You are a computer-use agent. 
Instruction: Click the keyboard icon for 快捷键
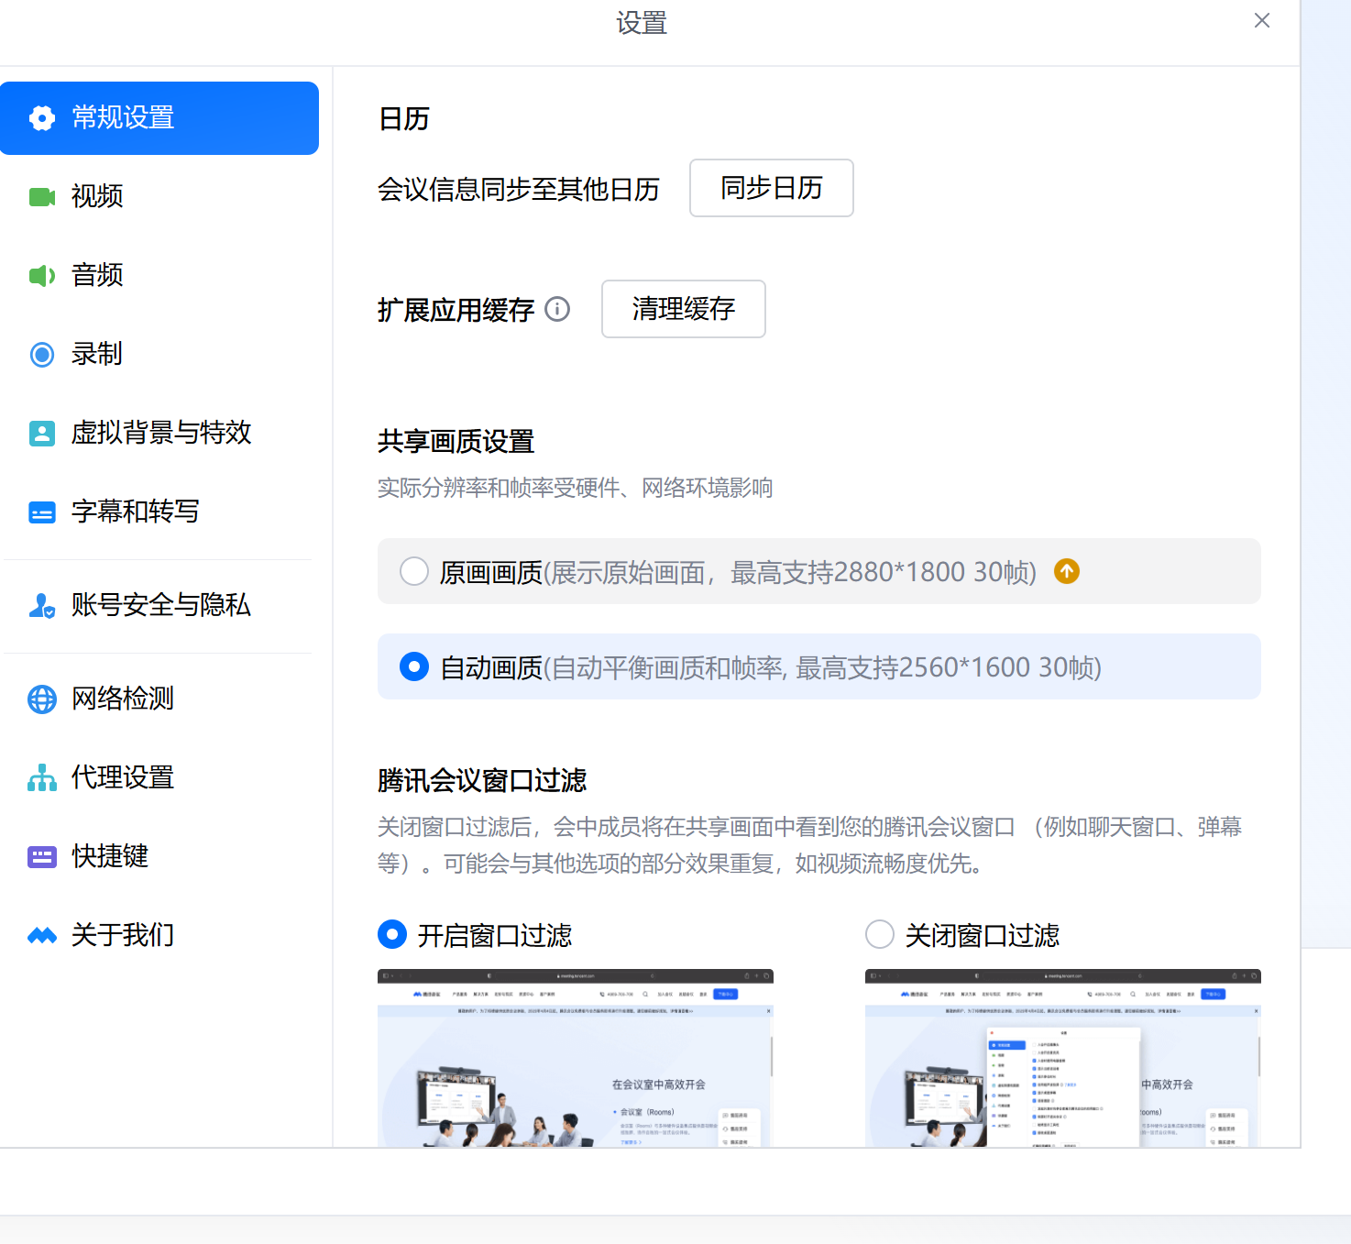point(42,857)
